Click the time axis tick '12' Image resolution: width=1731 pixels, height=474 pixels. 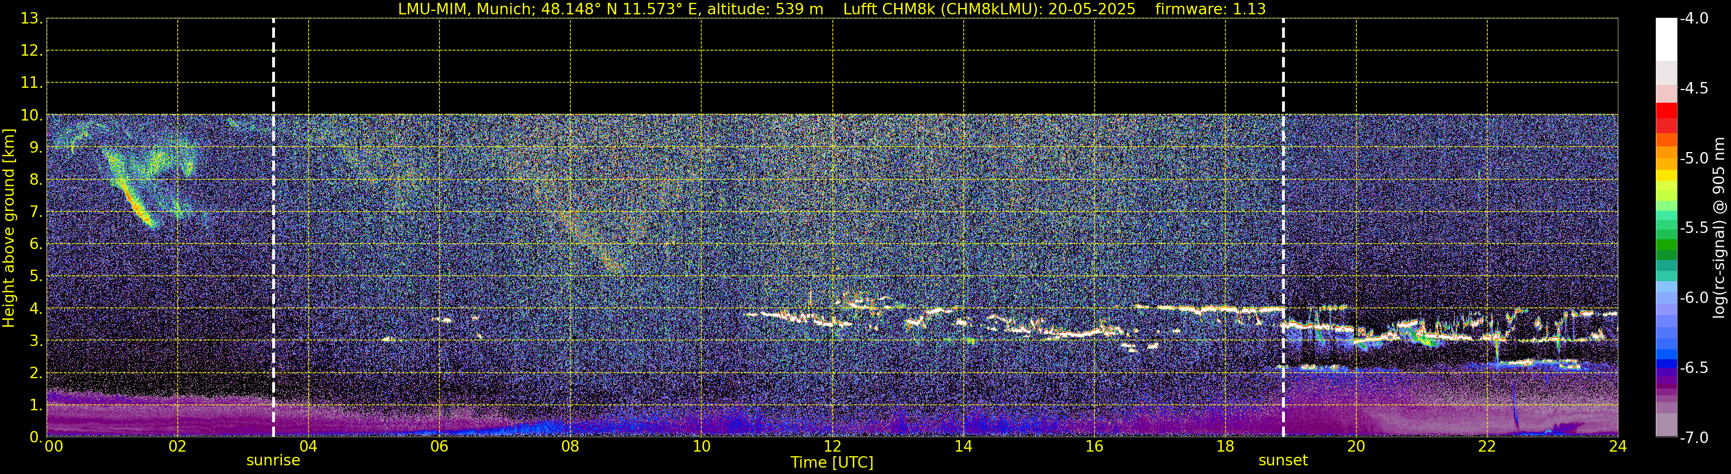point(832,447)
